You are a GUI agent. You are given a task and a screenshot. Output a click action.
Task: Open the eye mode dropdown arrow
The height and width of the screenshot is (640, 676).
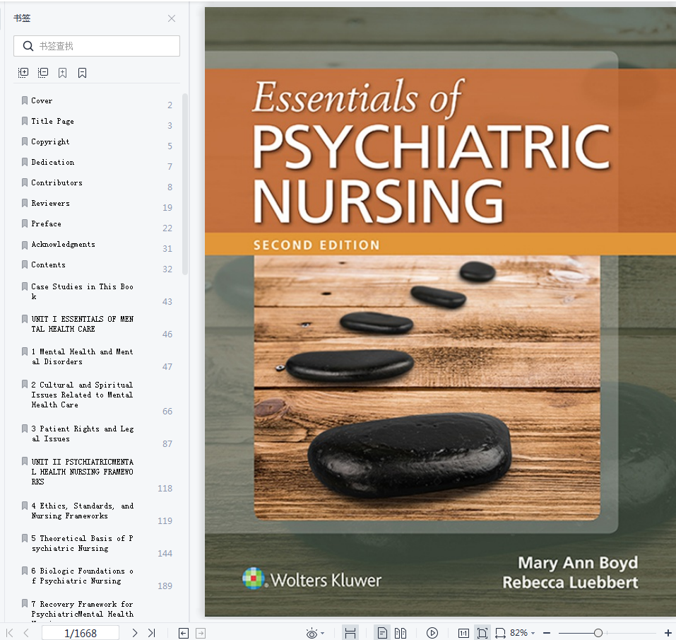click(x=323, y=634)
